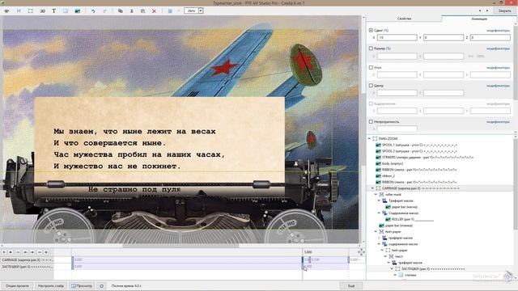Screen dimensions: 518x291
Task: Click the small settings icon in bottom bar
Action: pyautogui.click(x=101, y=286)
